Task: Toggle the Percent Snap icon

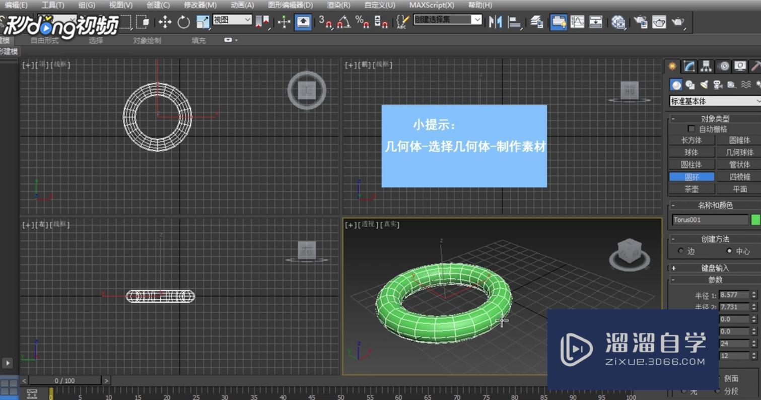Action: point(362,22)
